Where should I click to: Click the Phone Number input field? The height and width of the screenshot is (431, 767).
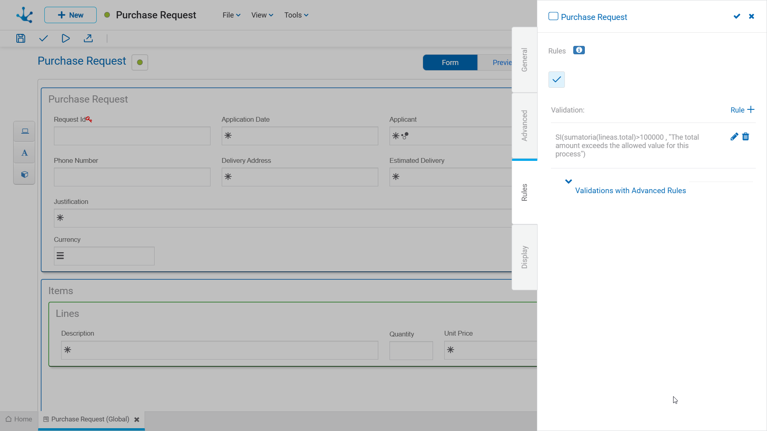coord(132,177)
